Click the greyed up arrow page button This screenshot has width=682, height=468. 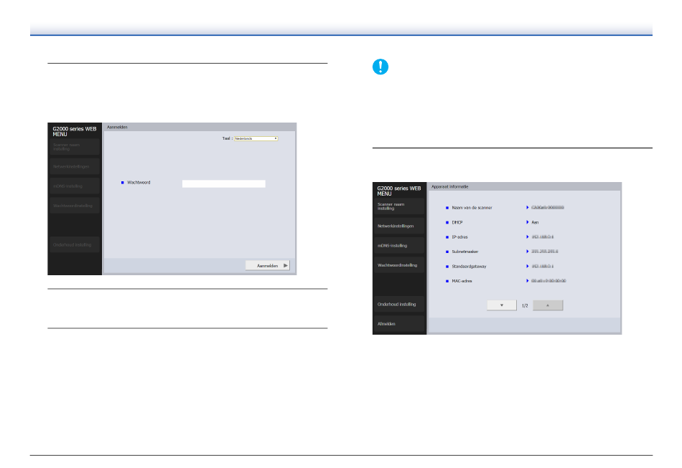tap(548, 305)
